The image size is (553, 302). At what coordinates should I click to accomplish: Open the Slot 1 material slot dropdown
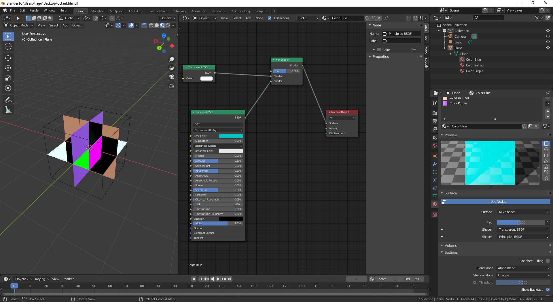click(x=308, y=18)
